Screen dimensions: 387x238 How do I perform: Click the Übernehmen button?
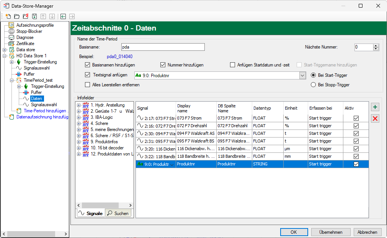pyautogui.click(x=331, y=232)
